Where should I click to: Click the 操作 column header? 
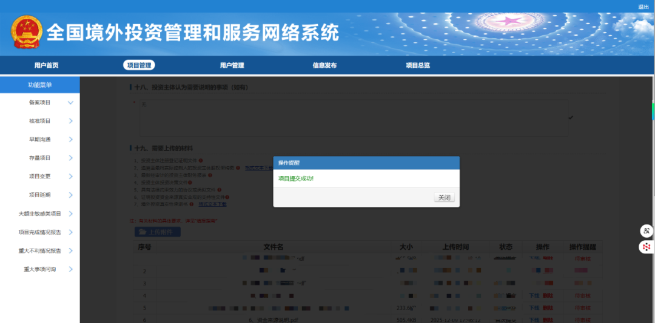tap(542, 247)
